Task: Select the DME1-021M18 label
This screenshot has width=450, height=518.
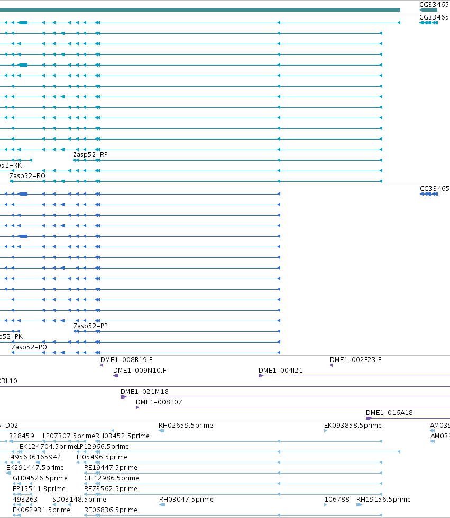Action: (144, 392)
